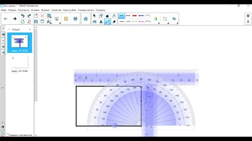Viewport: 252px width, 141px height.
Task: Open the screen shade tool
Action: click(x=42, y=22)
